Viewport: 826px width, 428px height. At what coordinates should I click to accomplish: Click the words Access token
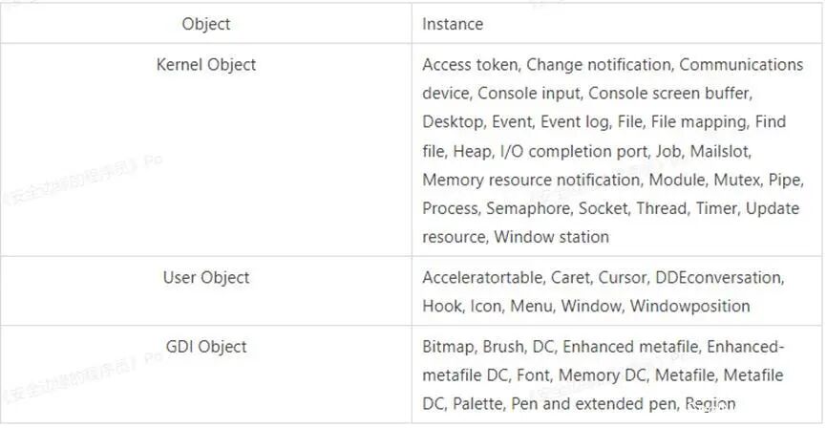[470, 65]
